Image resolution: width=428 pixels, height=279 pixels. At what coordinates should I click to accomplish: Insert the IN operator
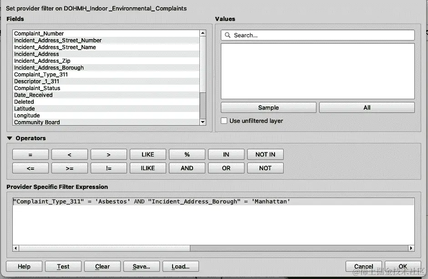(226, 154)
